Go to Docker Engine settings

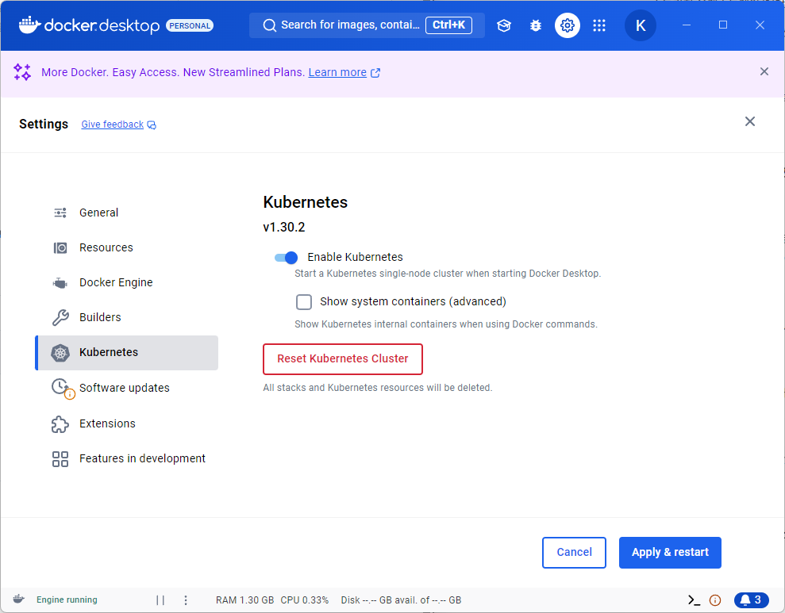tap(127, 282)
